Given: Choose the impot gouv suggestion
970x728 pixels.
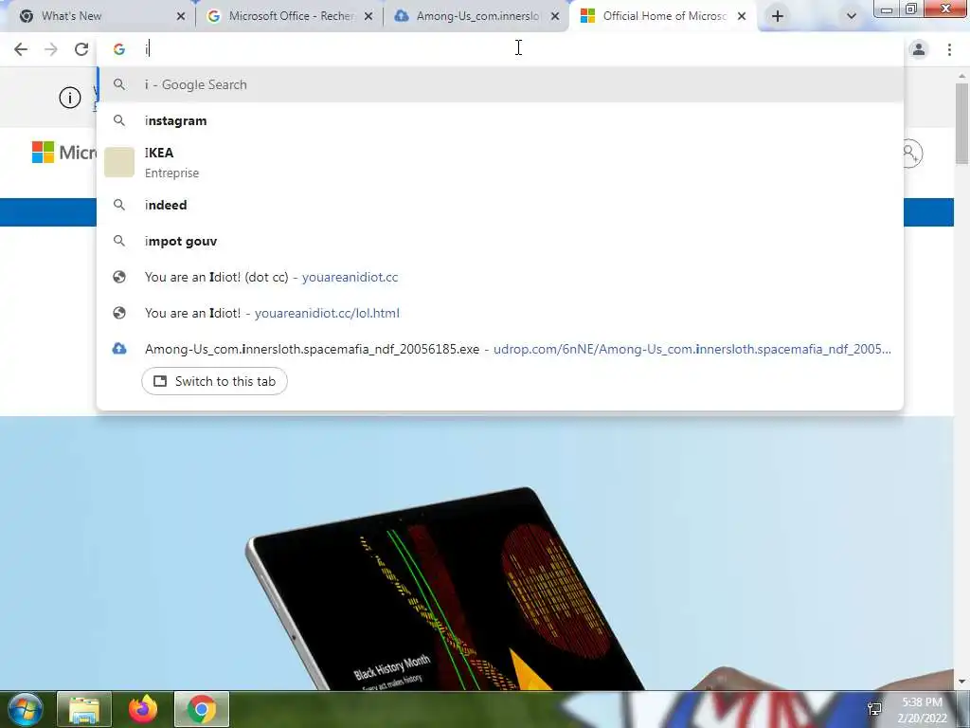Looking at the screenshot, I should coord(500,241).
